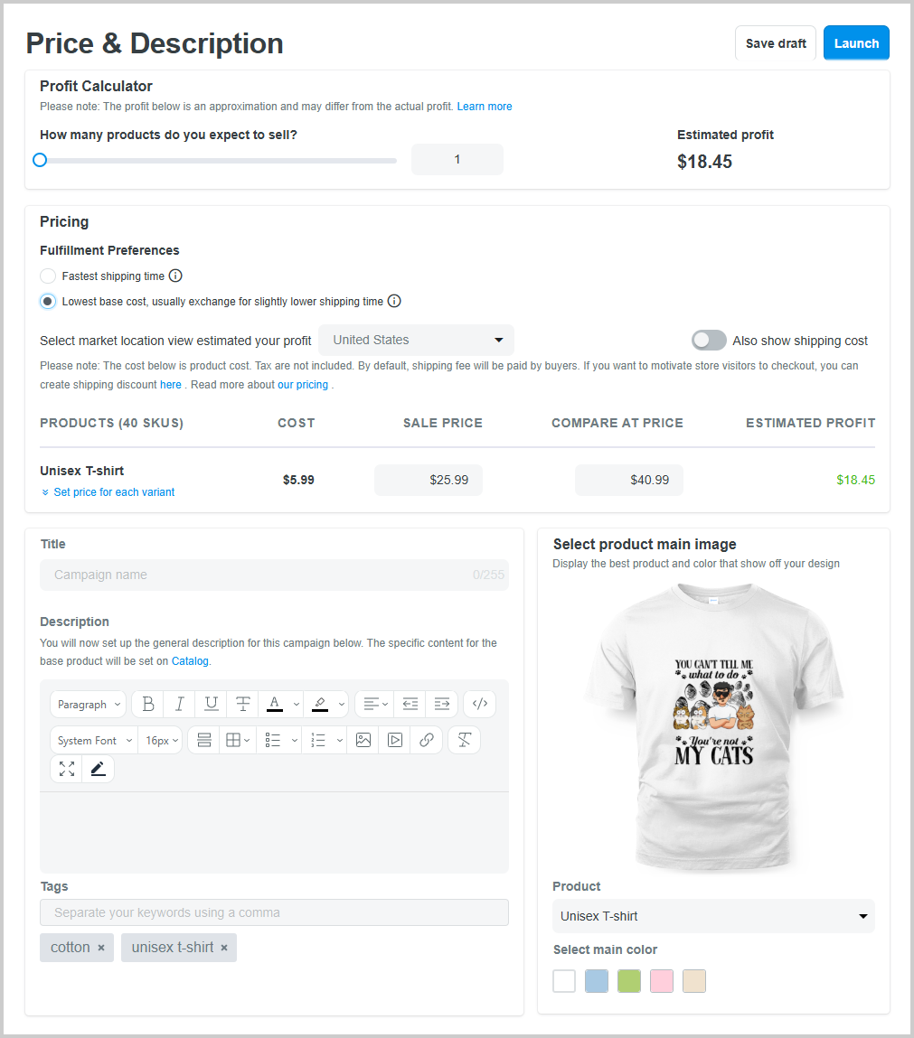Choose the light blue main color swatch
914x1038 pixels.
597,981
